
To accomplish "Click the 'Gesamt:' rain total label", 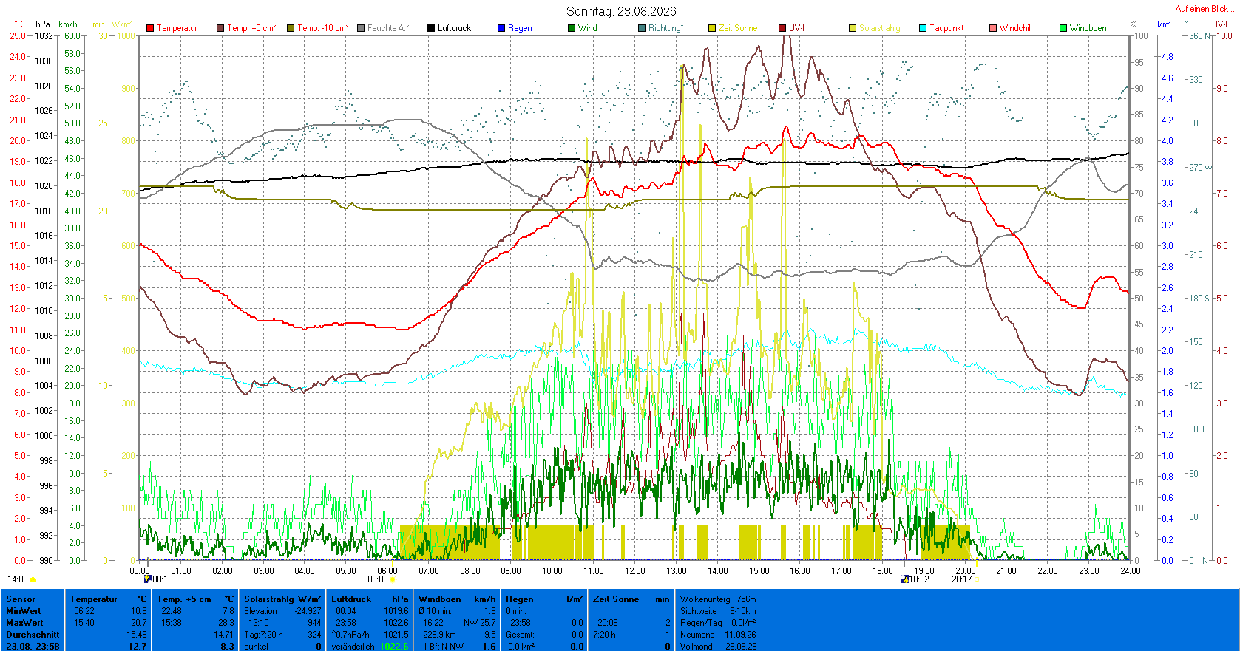I will click(520, 635).
